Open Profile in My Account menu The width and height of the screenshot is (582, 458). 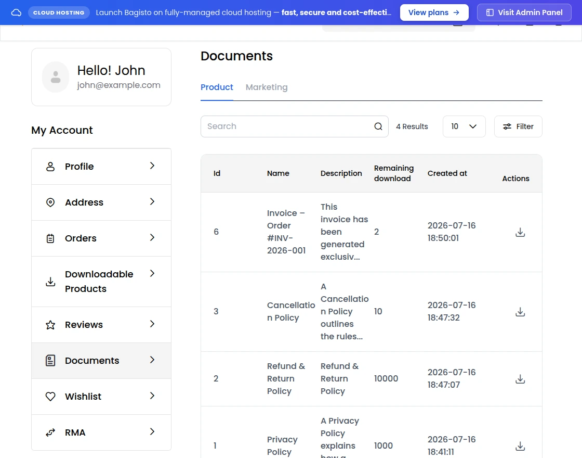coord(101,167)
